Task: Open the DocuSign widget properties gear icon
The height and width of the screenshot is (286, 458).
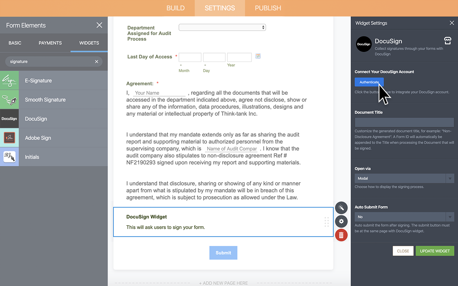Action: pyautogui.click(x=341, y=221)
